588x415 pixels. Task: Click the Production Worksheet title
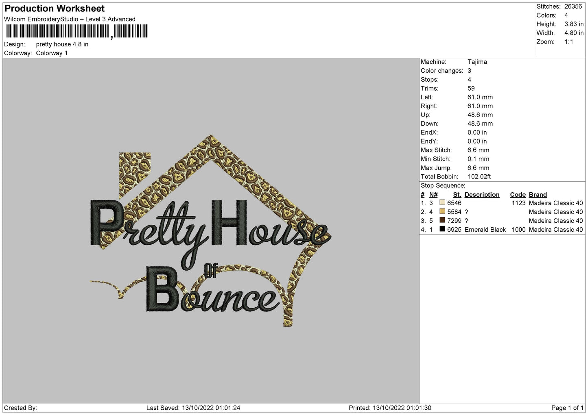tap(55, 9)
